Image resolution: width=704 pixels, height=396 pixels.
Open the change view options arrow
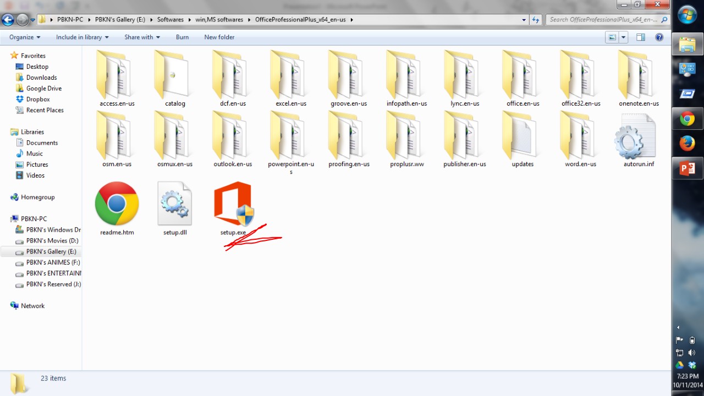[624, 37]
